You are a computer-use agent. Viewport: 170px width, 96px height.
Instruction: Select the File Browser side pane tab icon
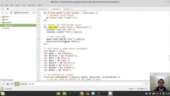8,9
